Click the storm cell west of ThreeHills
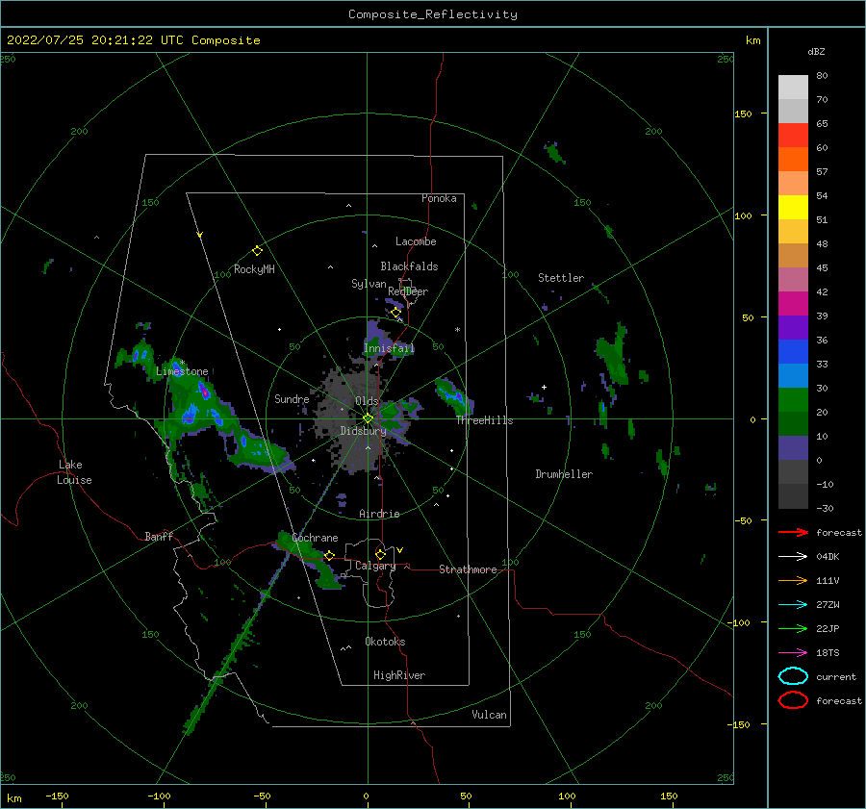This screenshot has height=809, width=866. (x=454, y=394)
